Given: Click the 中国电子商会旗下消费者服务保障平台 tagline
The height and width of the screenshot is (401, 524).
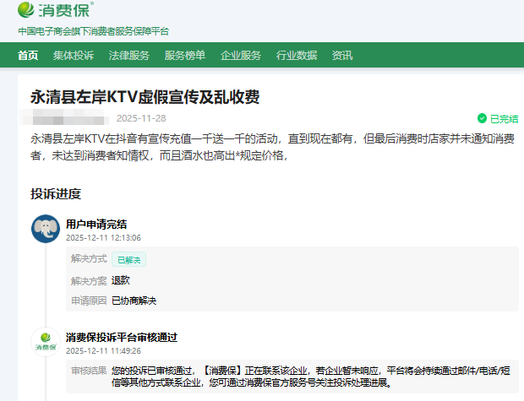Looking at the screenshot, I should [94, 31].
